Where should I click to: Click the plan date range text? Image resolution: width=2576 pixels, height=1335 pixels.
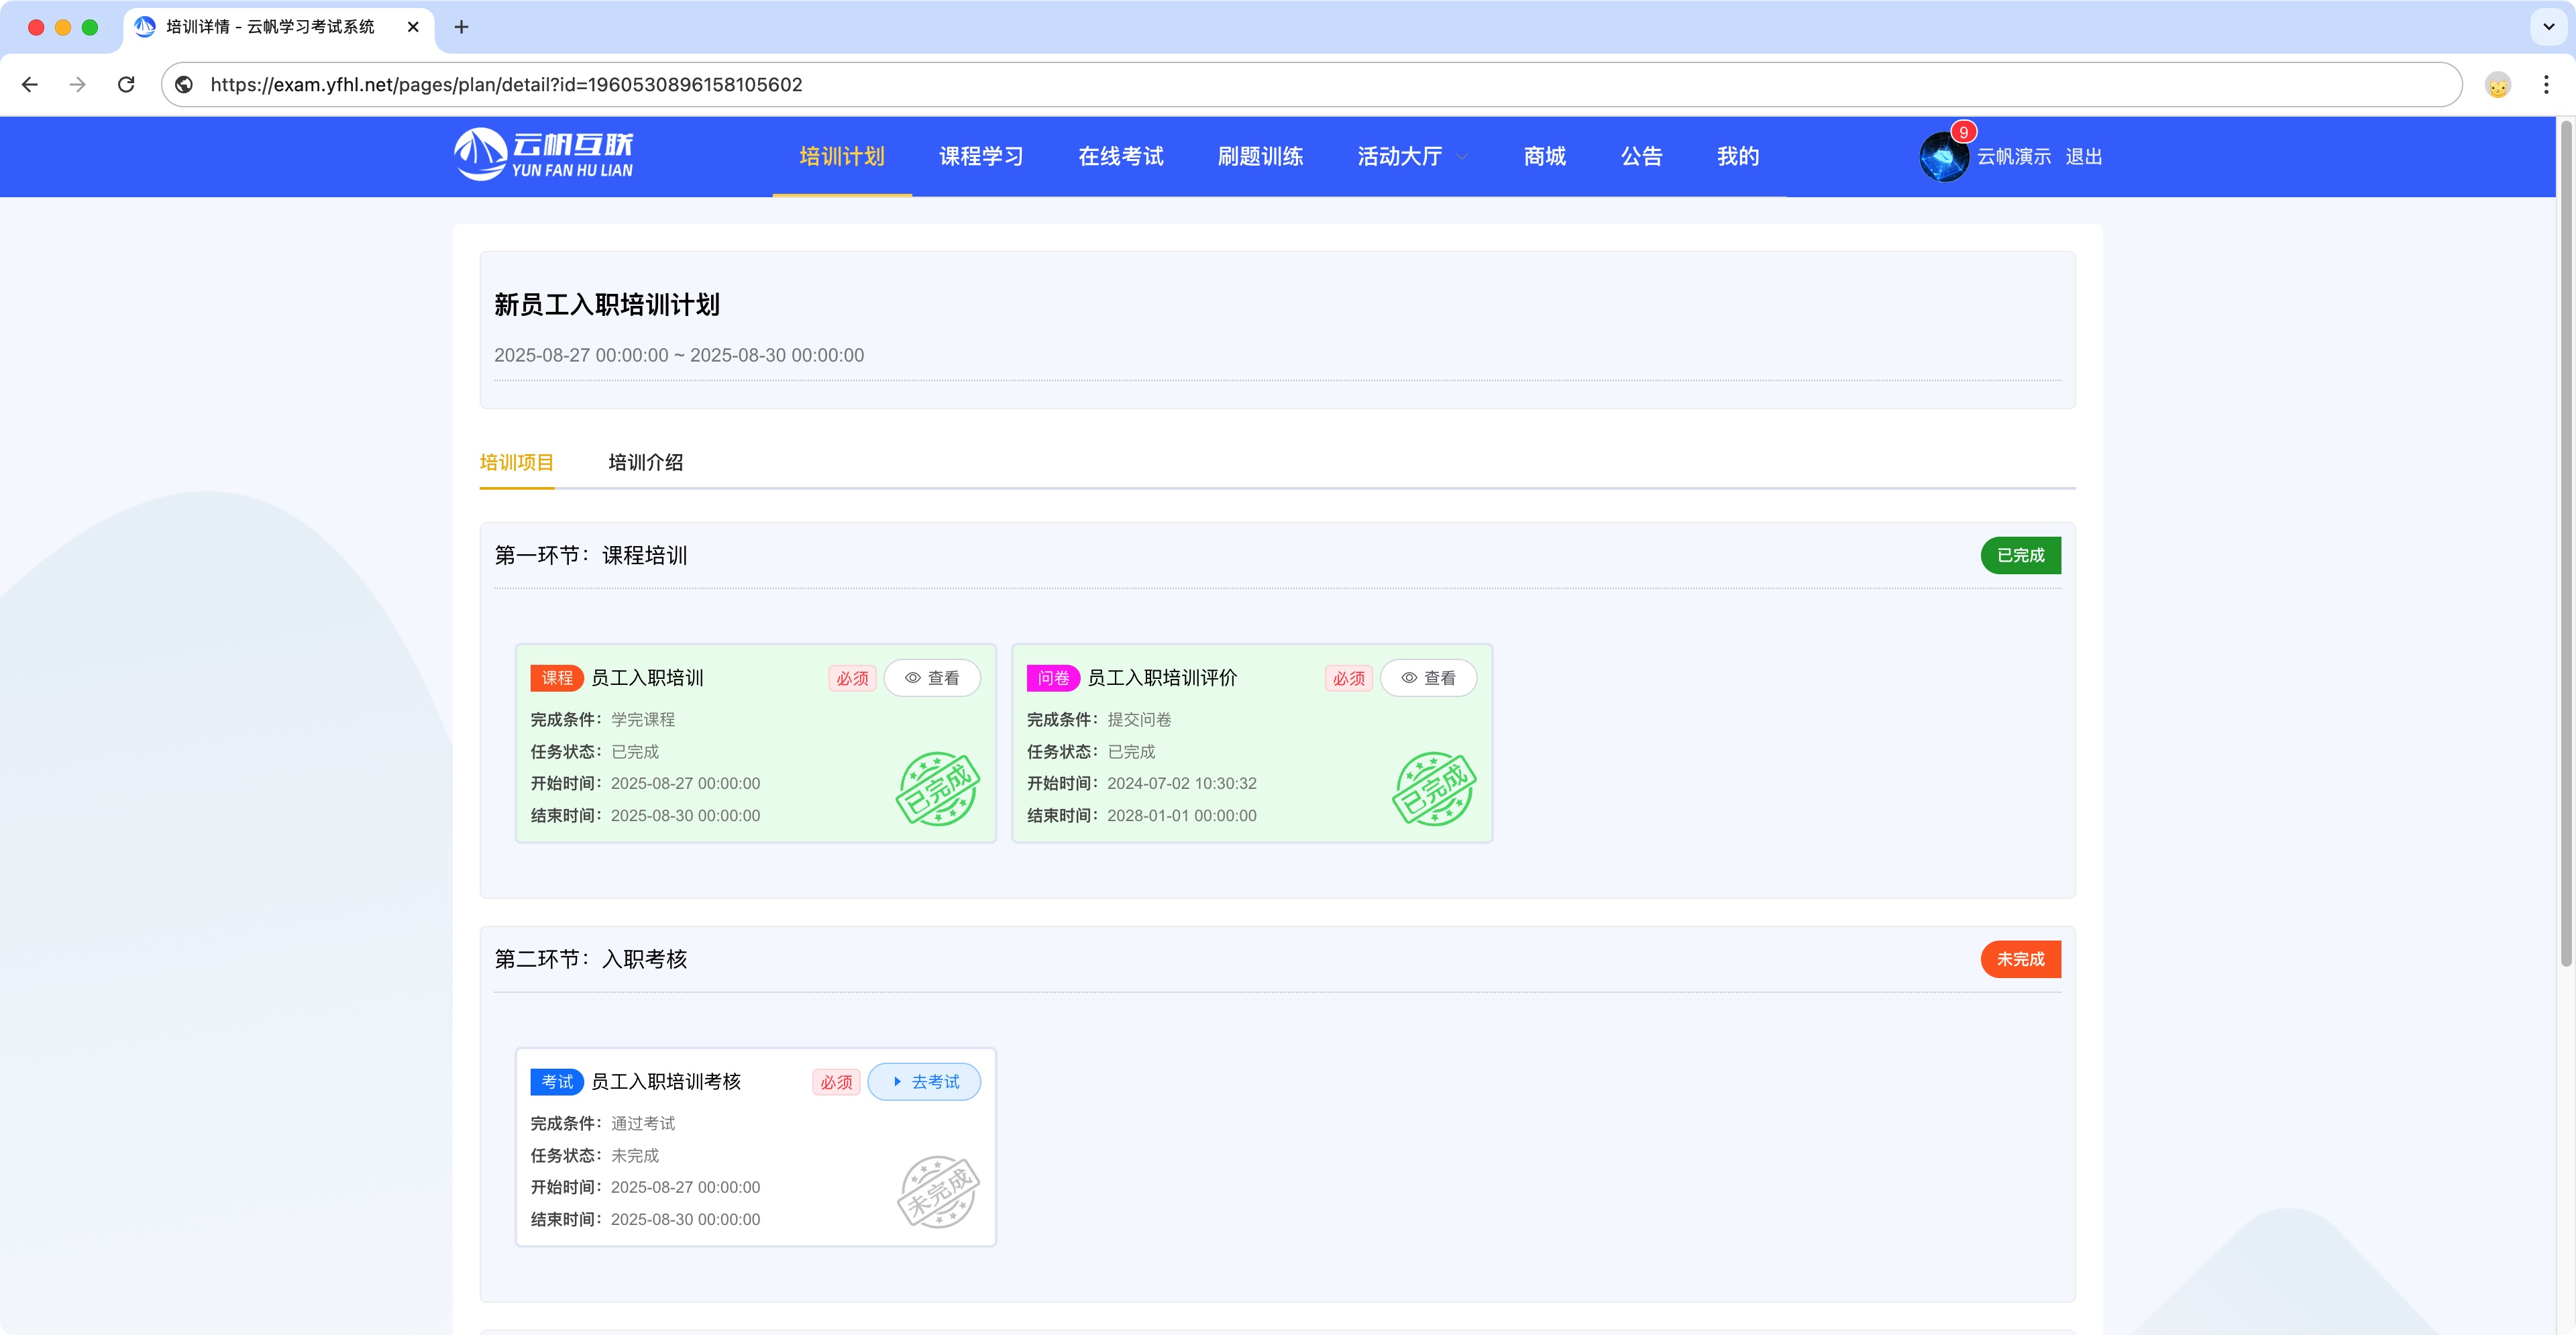[679, 355]
